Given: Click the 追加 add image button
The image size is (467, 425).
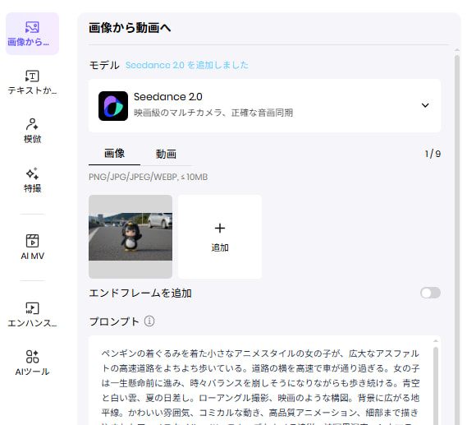Looking at the screenshot, I should (x=220, y=237).
